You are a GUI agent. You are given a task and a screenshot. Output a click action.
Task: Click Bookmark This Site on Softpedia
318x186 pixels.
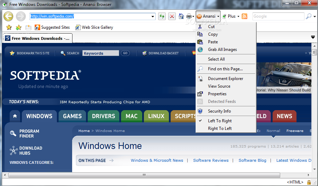coord(29,53)
